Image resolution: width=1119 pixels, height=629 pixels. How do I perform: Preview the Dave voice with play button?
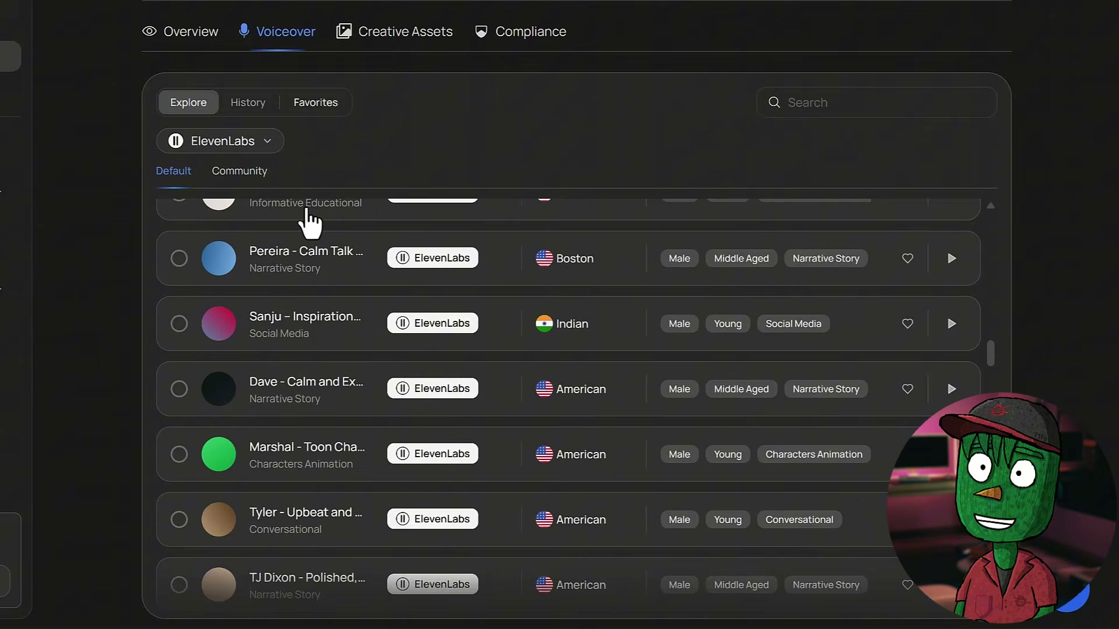click(x=952, y=388)
